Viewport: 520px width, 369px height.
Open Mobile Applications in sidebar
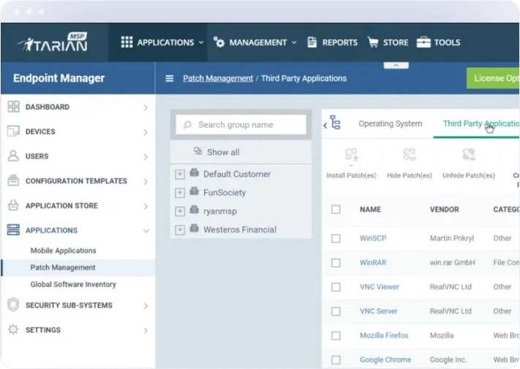click(x=63, y=251)
